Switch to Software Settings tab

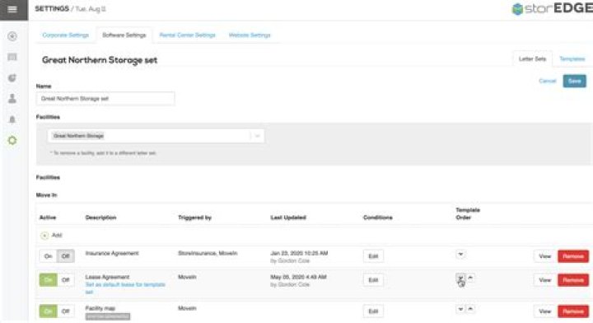pos(124,35)
